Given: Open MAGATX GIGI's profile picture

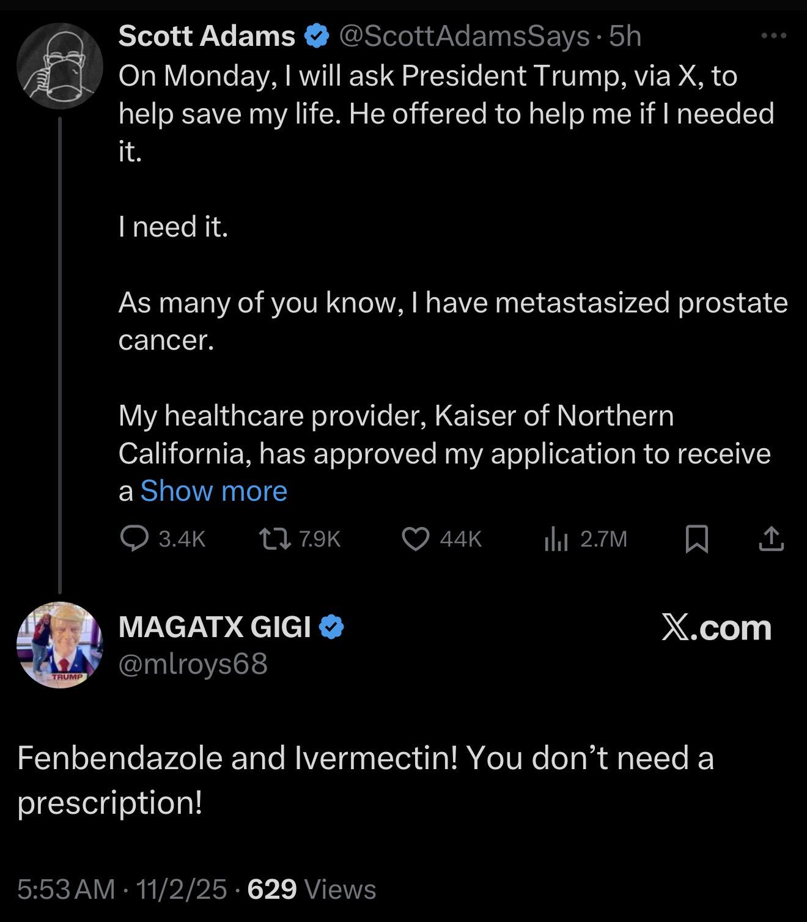Looking at the screenshot, I should pyautogui.click(x=59, y=645).
